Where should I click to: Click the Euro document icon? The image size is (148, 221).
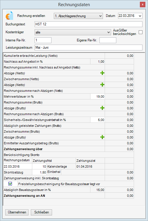(9, 15)
